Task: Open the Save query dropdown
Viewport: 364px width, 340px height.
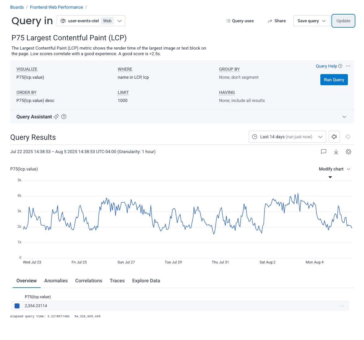Action: [x=311, y=21]
